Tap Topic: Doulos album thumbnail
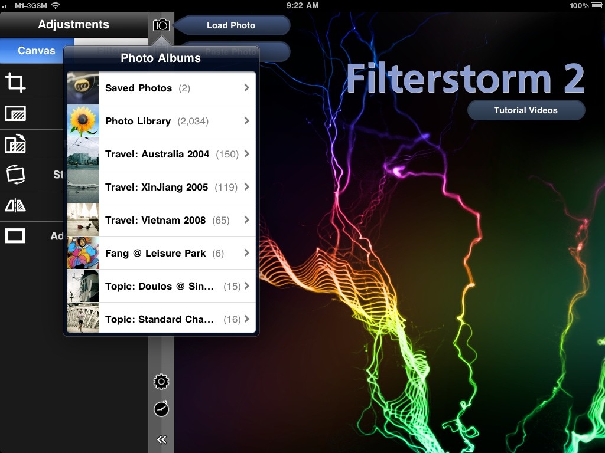Image resolution: width=605 pixels, height=453 pixels. [83, 286]
